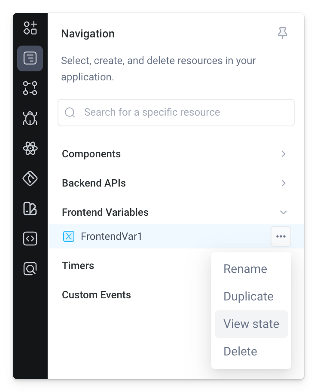Image resolution: width=317 pixels, height=392 pixels.
Task: Select the Navigation panel sidebar icon
Action: tap(30, 58)
